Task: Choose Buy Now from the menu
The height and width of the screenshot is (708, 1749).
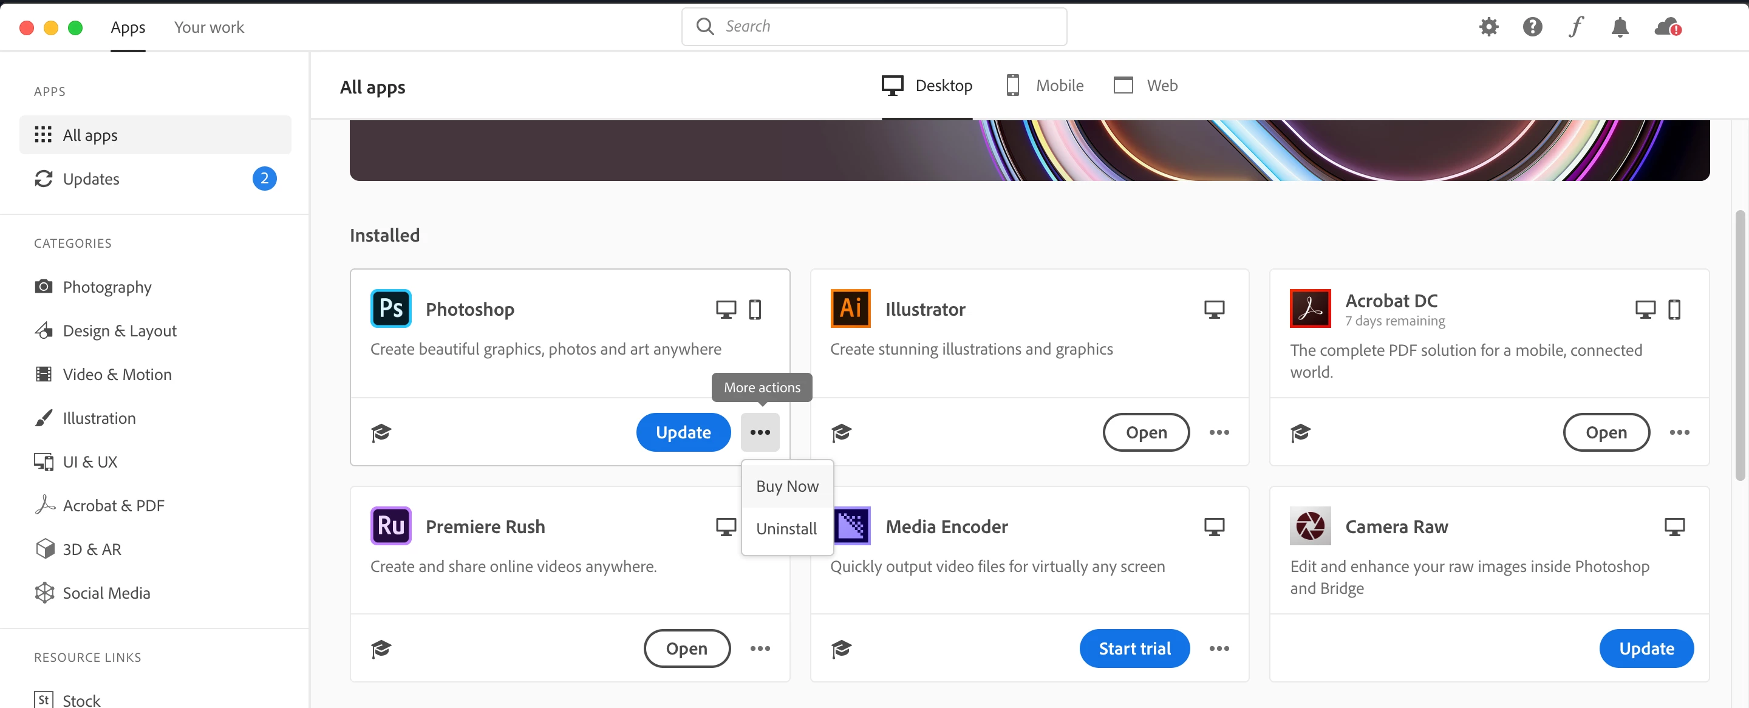Action: coord(788,486)
